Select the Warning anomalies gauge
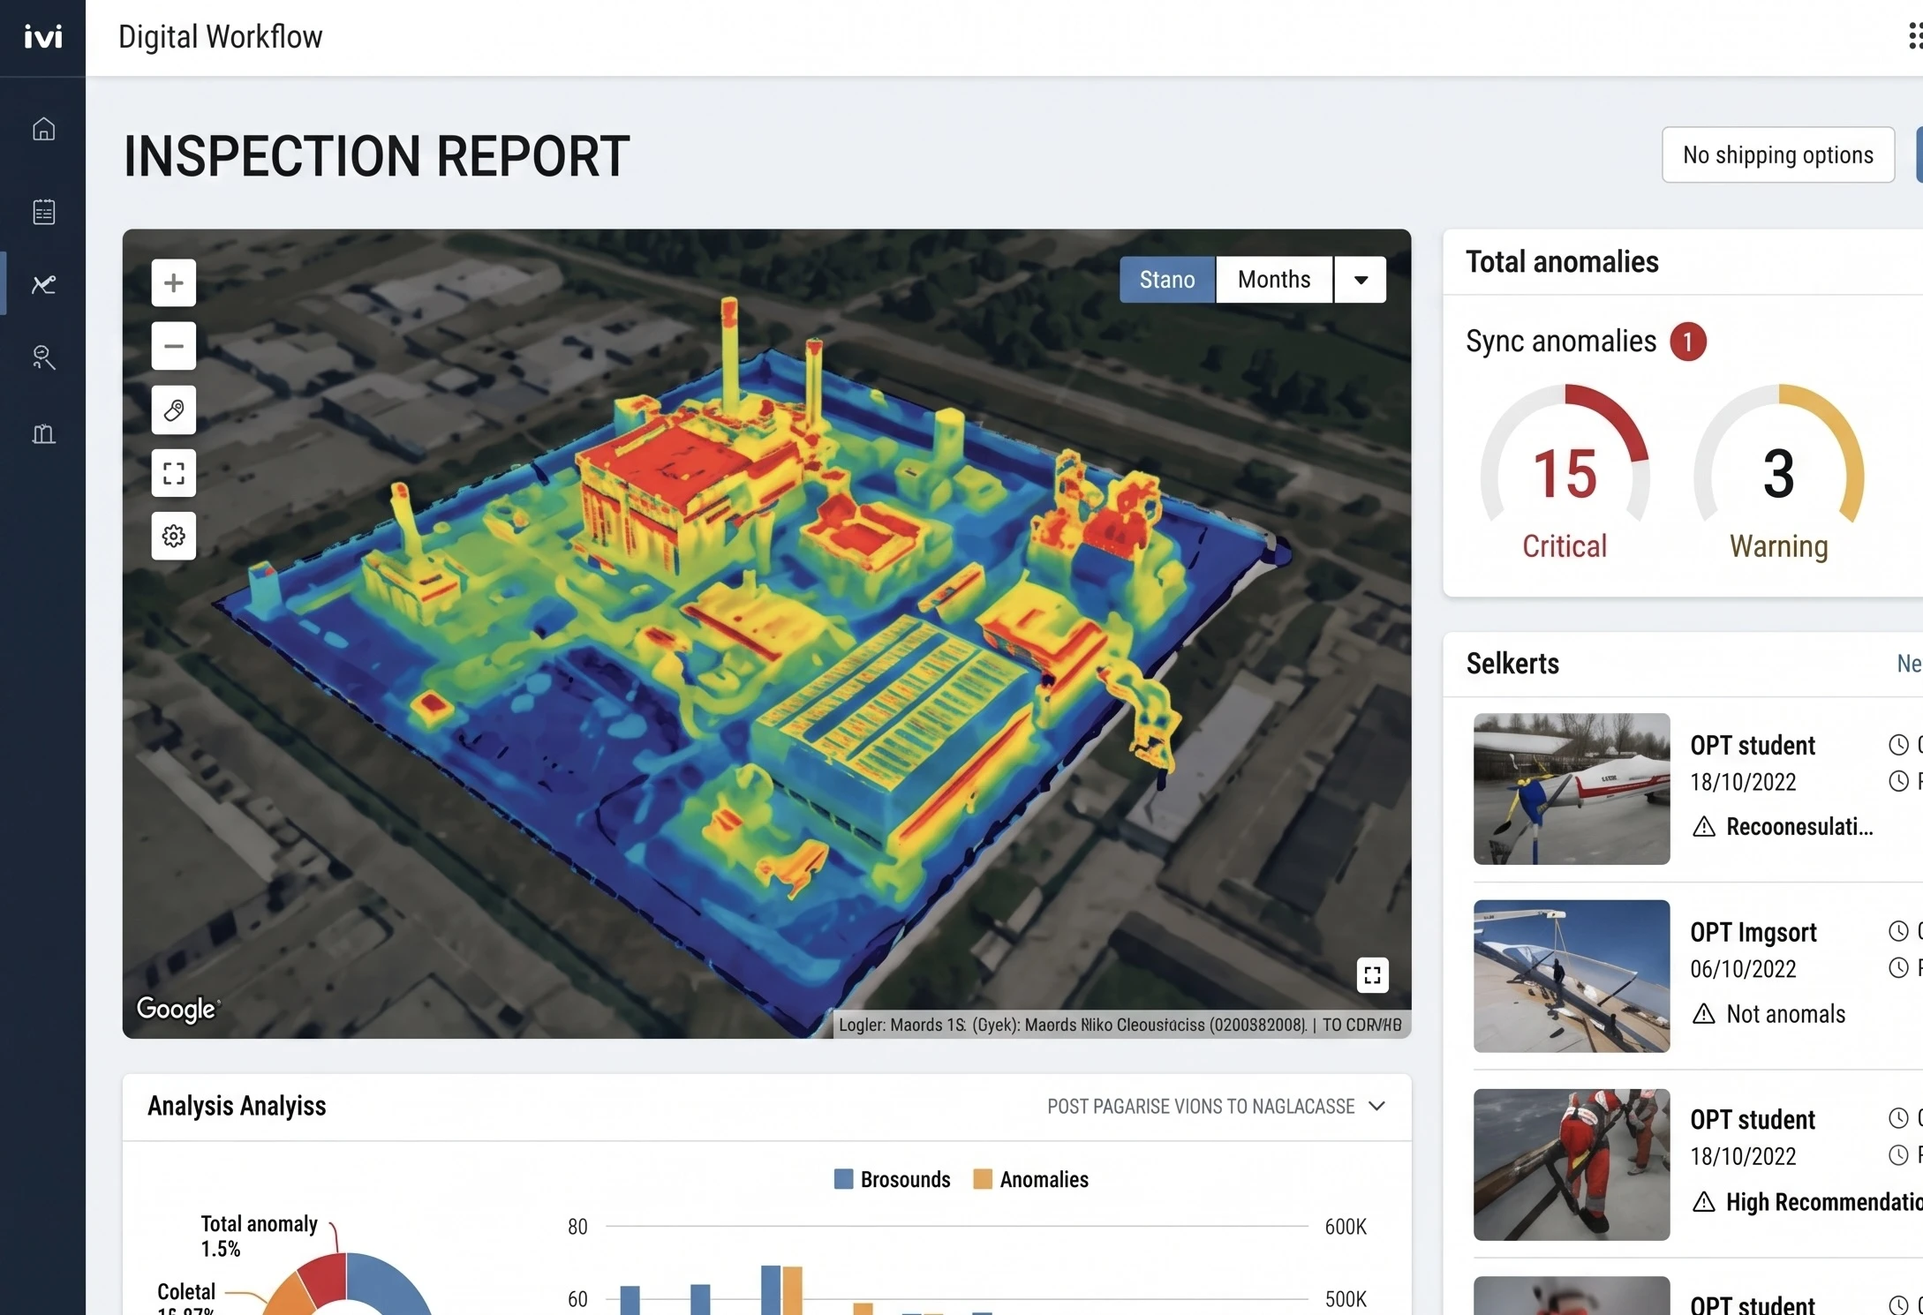The width and height of the screenshot is (1923, 1315). point(1778,473)
